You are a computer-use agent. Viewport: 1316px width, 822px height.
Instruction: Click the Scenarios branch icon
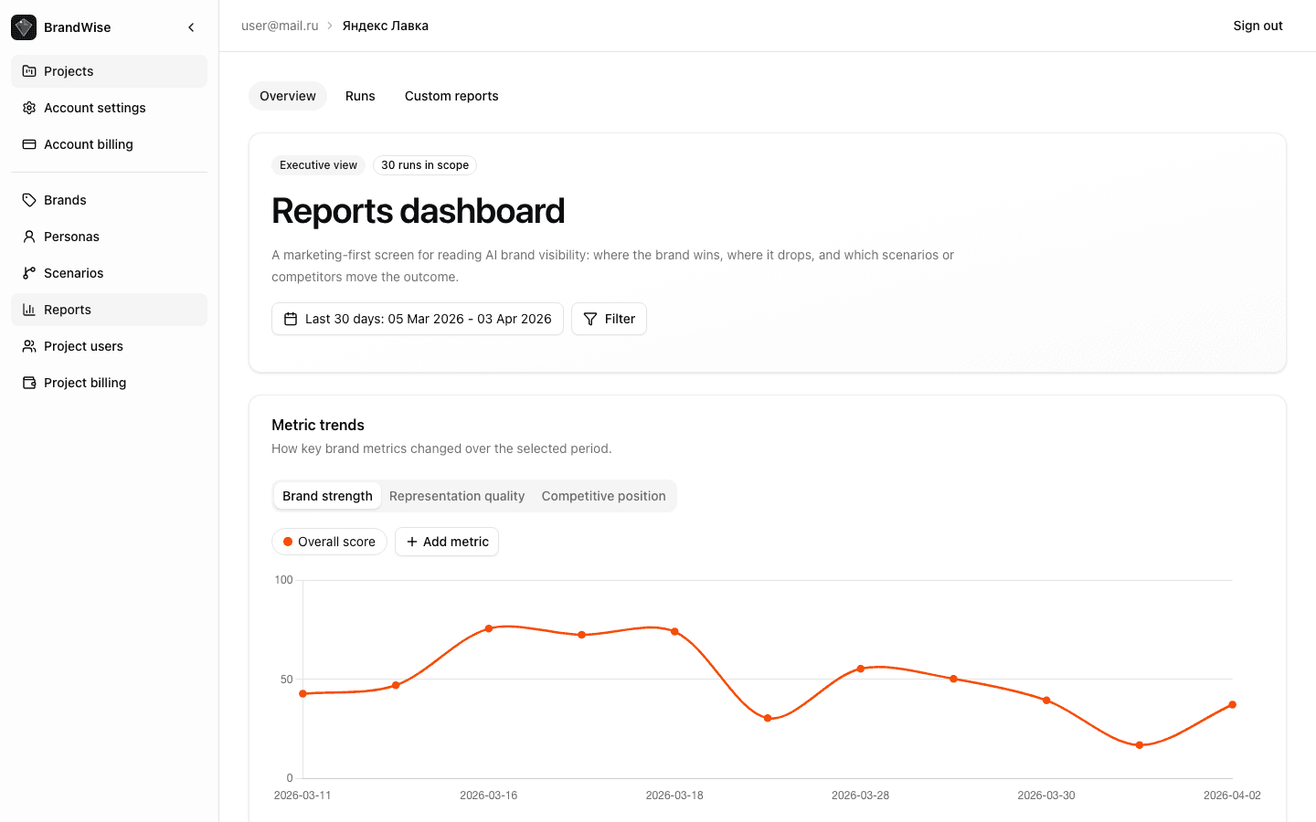30,272
